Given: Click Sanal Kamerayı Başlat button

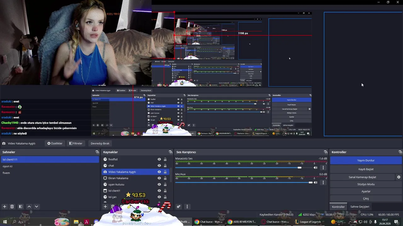Looking at the screenshot, I should coord(362,177).
